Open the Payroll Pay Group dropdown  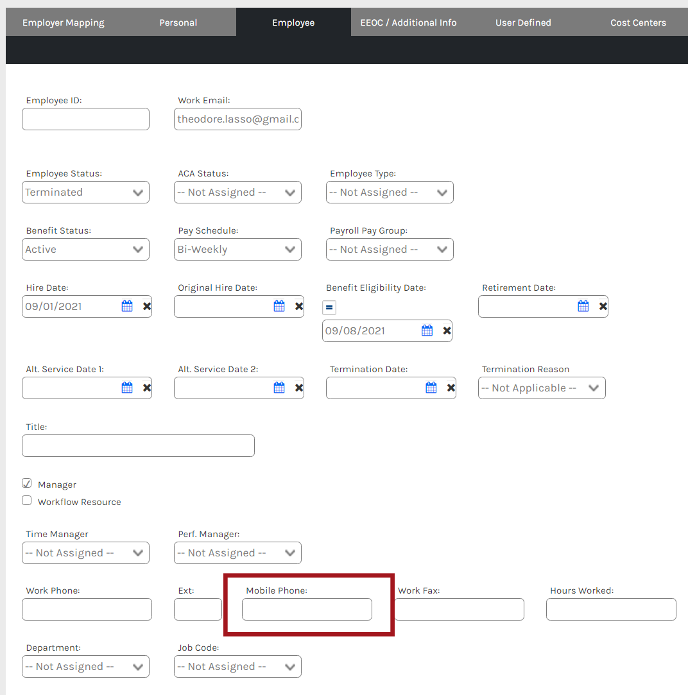390,250
